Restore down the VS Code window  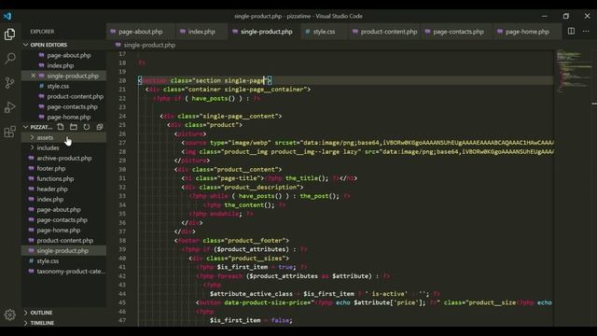(x=566, y=16)
